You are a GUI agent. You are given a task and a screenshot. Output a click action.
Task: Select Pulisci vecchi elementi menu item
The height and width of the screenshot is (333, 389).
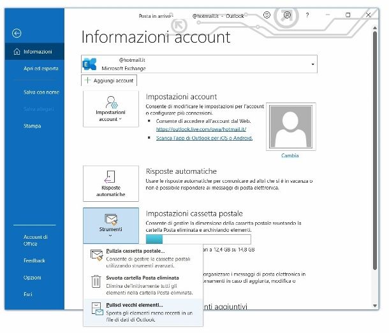143,312
